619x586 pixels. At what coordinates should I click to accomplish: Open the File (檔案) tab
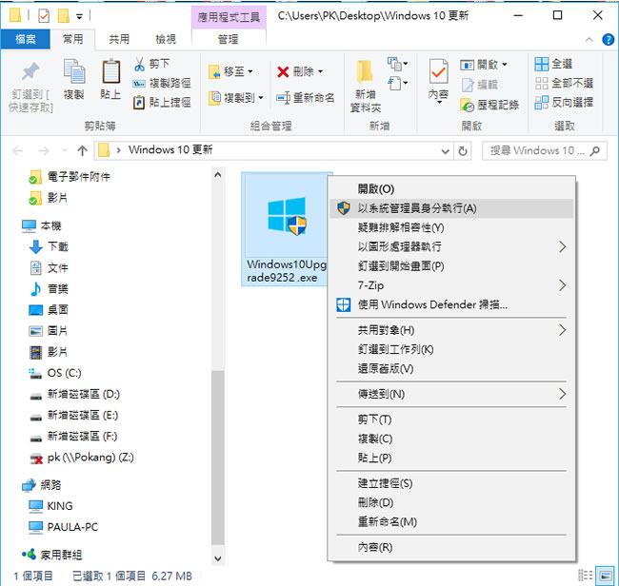(x=26, y=39)
